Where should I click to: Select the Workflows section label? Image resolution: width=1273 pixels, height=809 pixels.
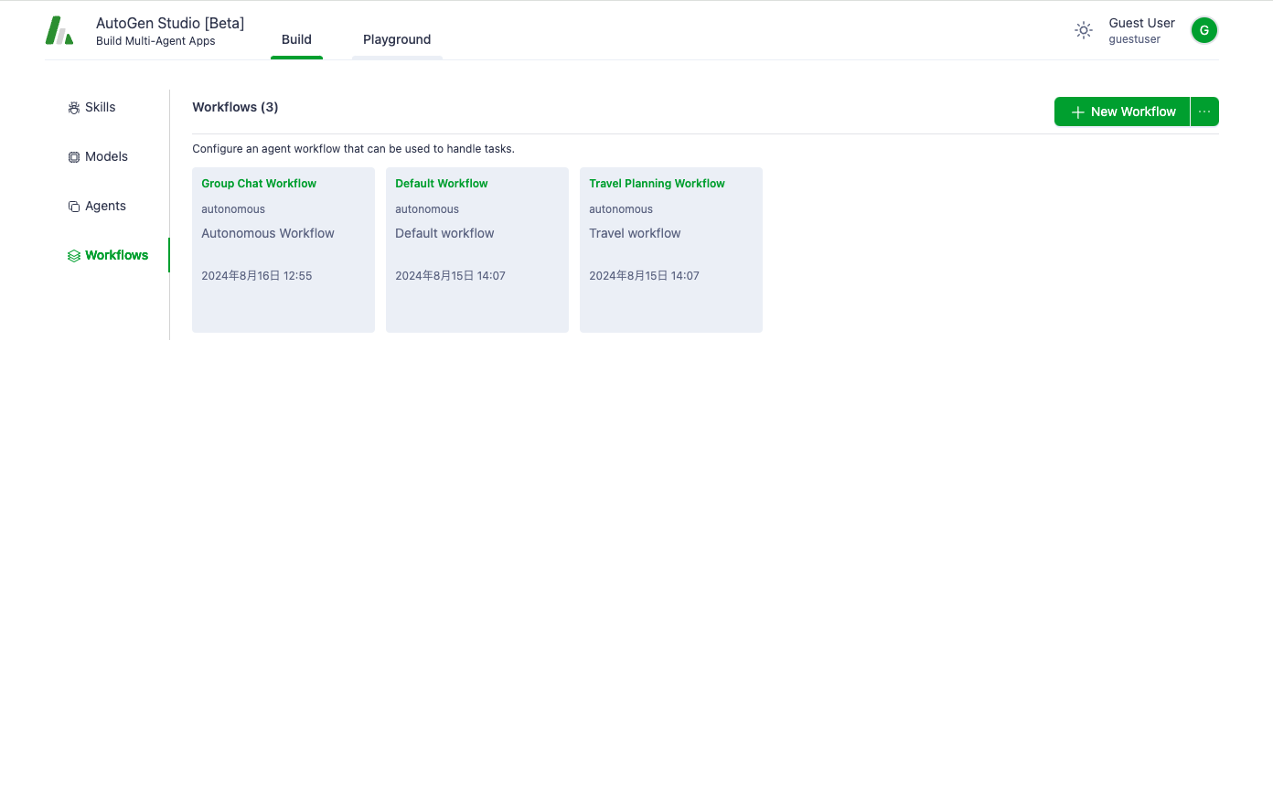[116, 255]
